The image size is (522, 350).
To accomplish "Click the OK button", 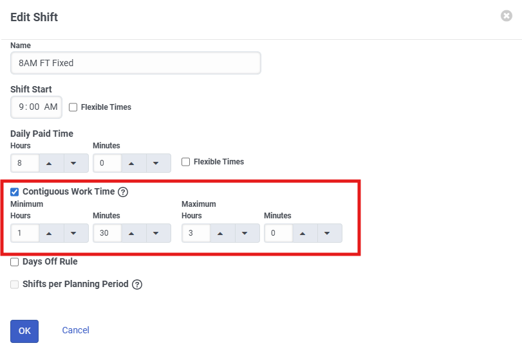I will click(x=24, y=331).
